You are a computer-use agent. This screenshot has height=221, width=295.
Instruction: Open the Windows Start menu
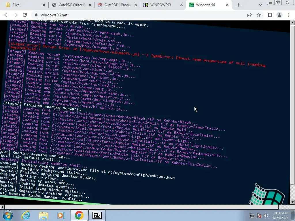[7, 215]
